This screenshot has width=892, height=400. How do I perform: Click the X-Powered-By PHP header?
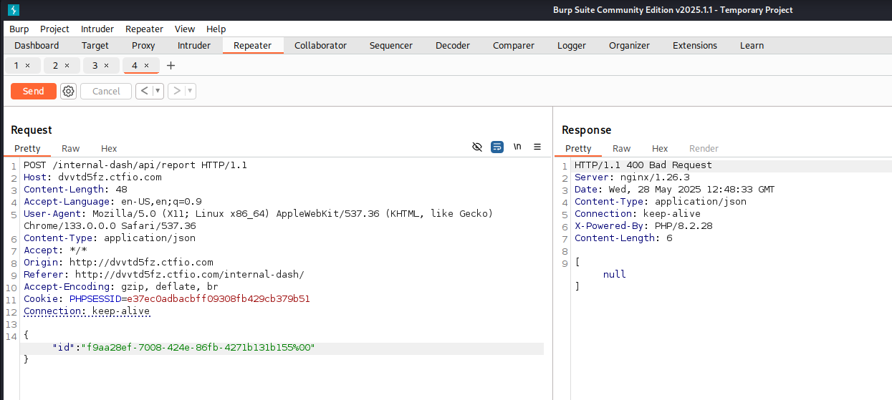point(643,225)
